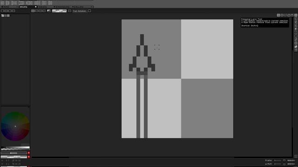Click the first palette option button
This screenshot has width=298, height=167.
coord(2,11)
